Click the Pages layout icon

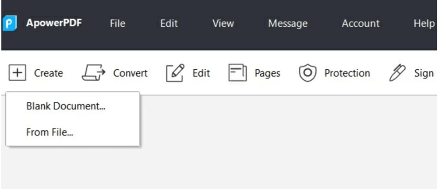238,73
